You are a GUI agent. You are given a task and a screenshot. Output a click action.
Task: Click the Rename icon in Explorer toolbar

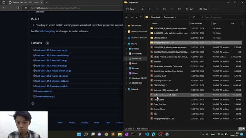click(x=165, y=9)
